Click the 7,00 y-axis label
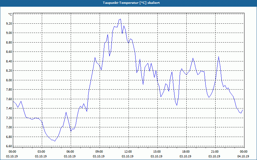Screen dimensions: 257x160 (x=9, y=127)
